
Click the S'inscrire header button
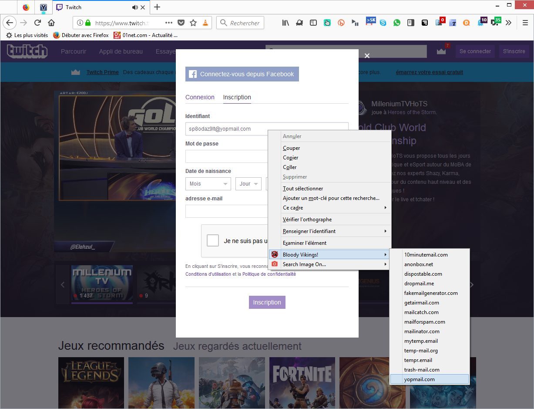point(514,51)
